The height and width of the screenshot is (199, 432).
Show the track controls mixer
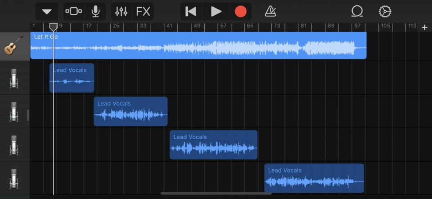(x=121, y=12)
